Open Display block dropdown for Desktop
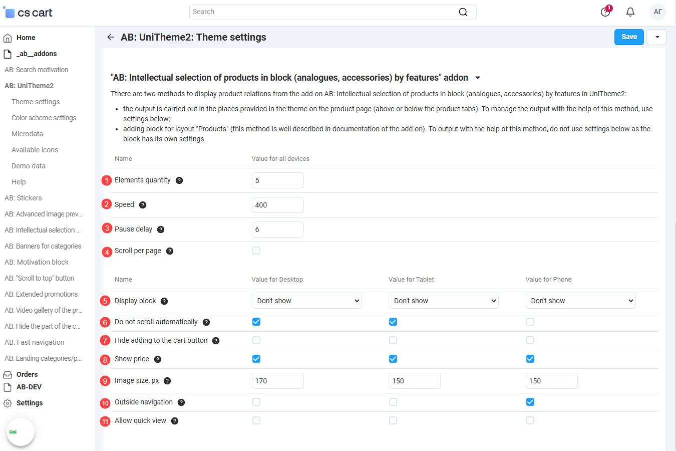The image size is (676, 451). [x=307, y=301]
